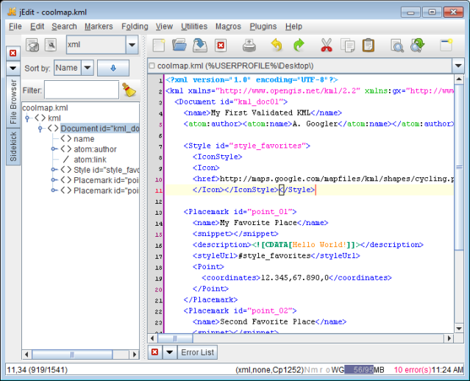
Task: Switch to the File Browser dock tab
Action: (x=13, y=102)
